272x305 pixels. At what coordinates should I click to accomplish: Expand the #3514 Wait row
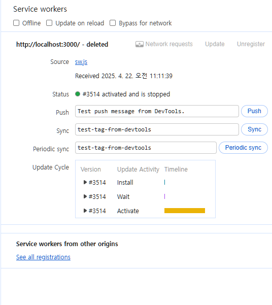tap(85, 196)
